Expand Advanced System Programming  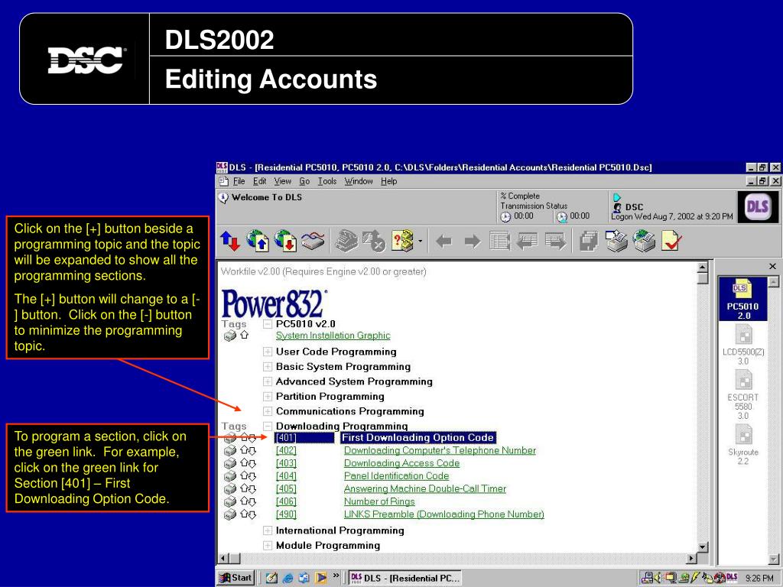coord(268,382)
